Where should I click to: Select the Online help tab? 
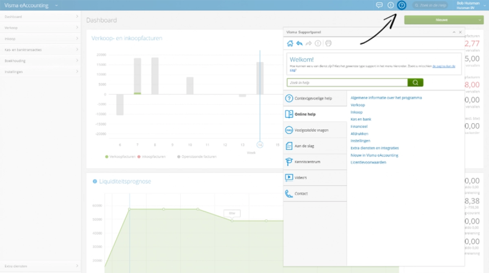click(315, 114)
